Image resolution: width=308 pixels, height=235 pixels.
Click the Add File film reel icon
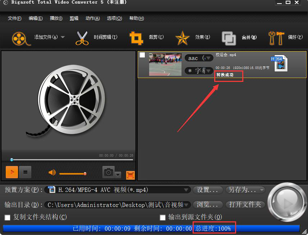[x=21, y=38]
